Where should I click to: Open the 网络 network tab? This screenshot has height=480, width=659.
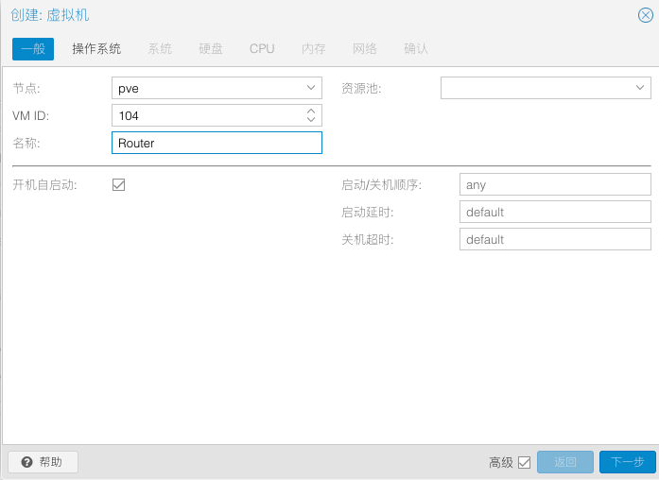tap(365, 48)
